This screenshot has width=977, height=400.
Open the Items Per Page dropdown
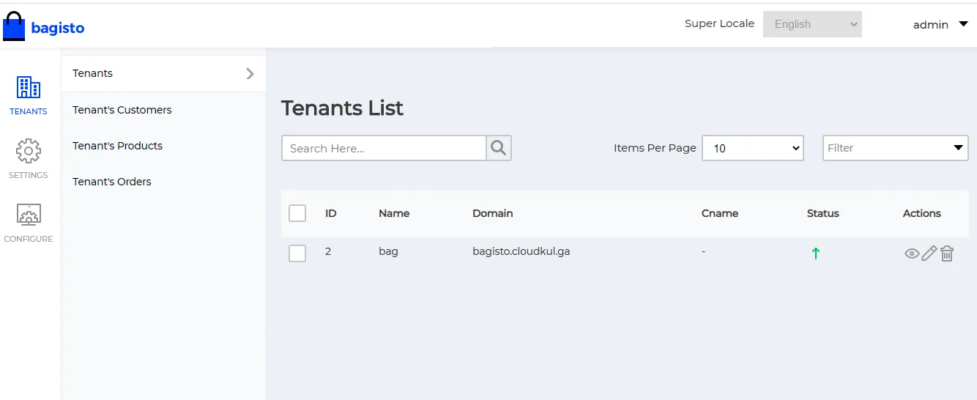coord(753,148)
